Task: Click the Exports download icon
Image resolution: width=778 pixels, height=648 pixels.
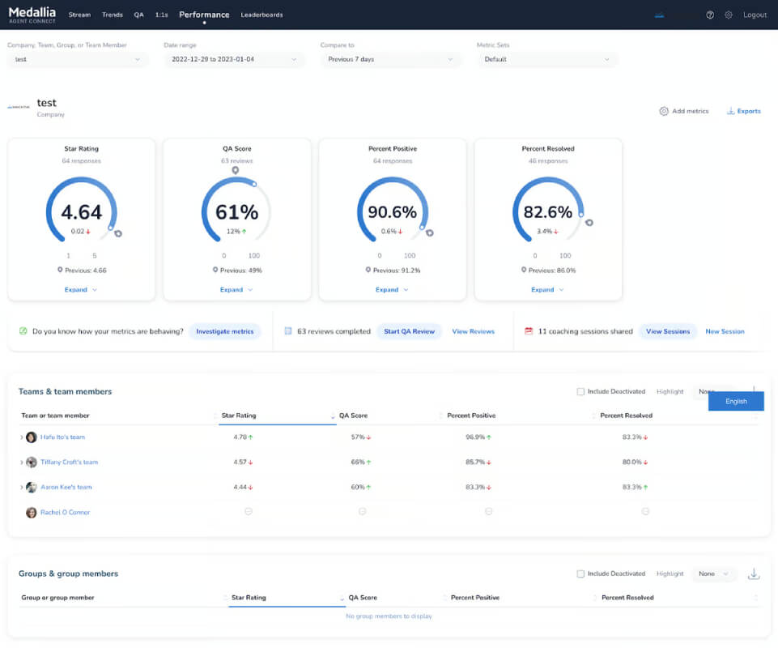Action: (x=730, y=111)
